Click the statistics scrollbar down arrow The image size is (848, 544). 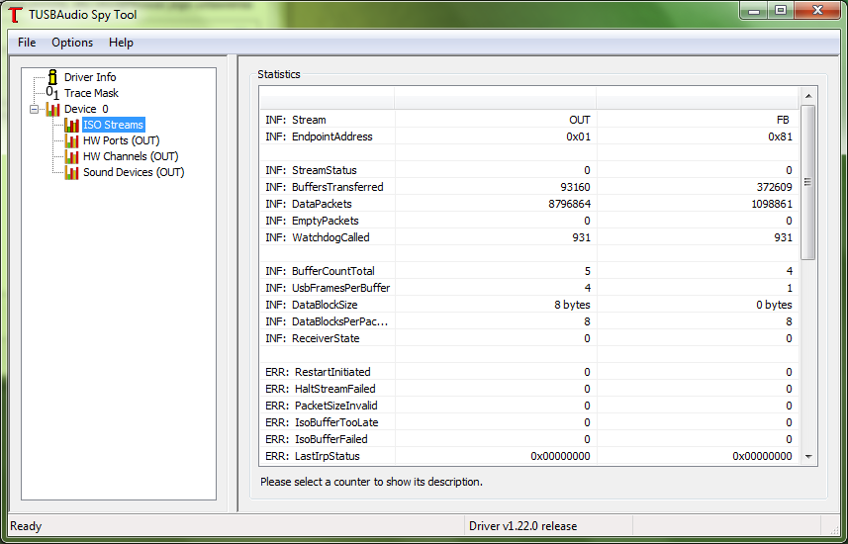coord(808,456)
